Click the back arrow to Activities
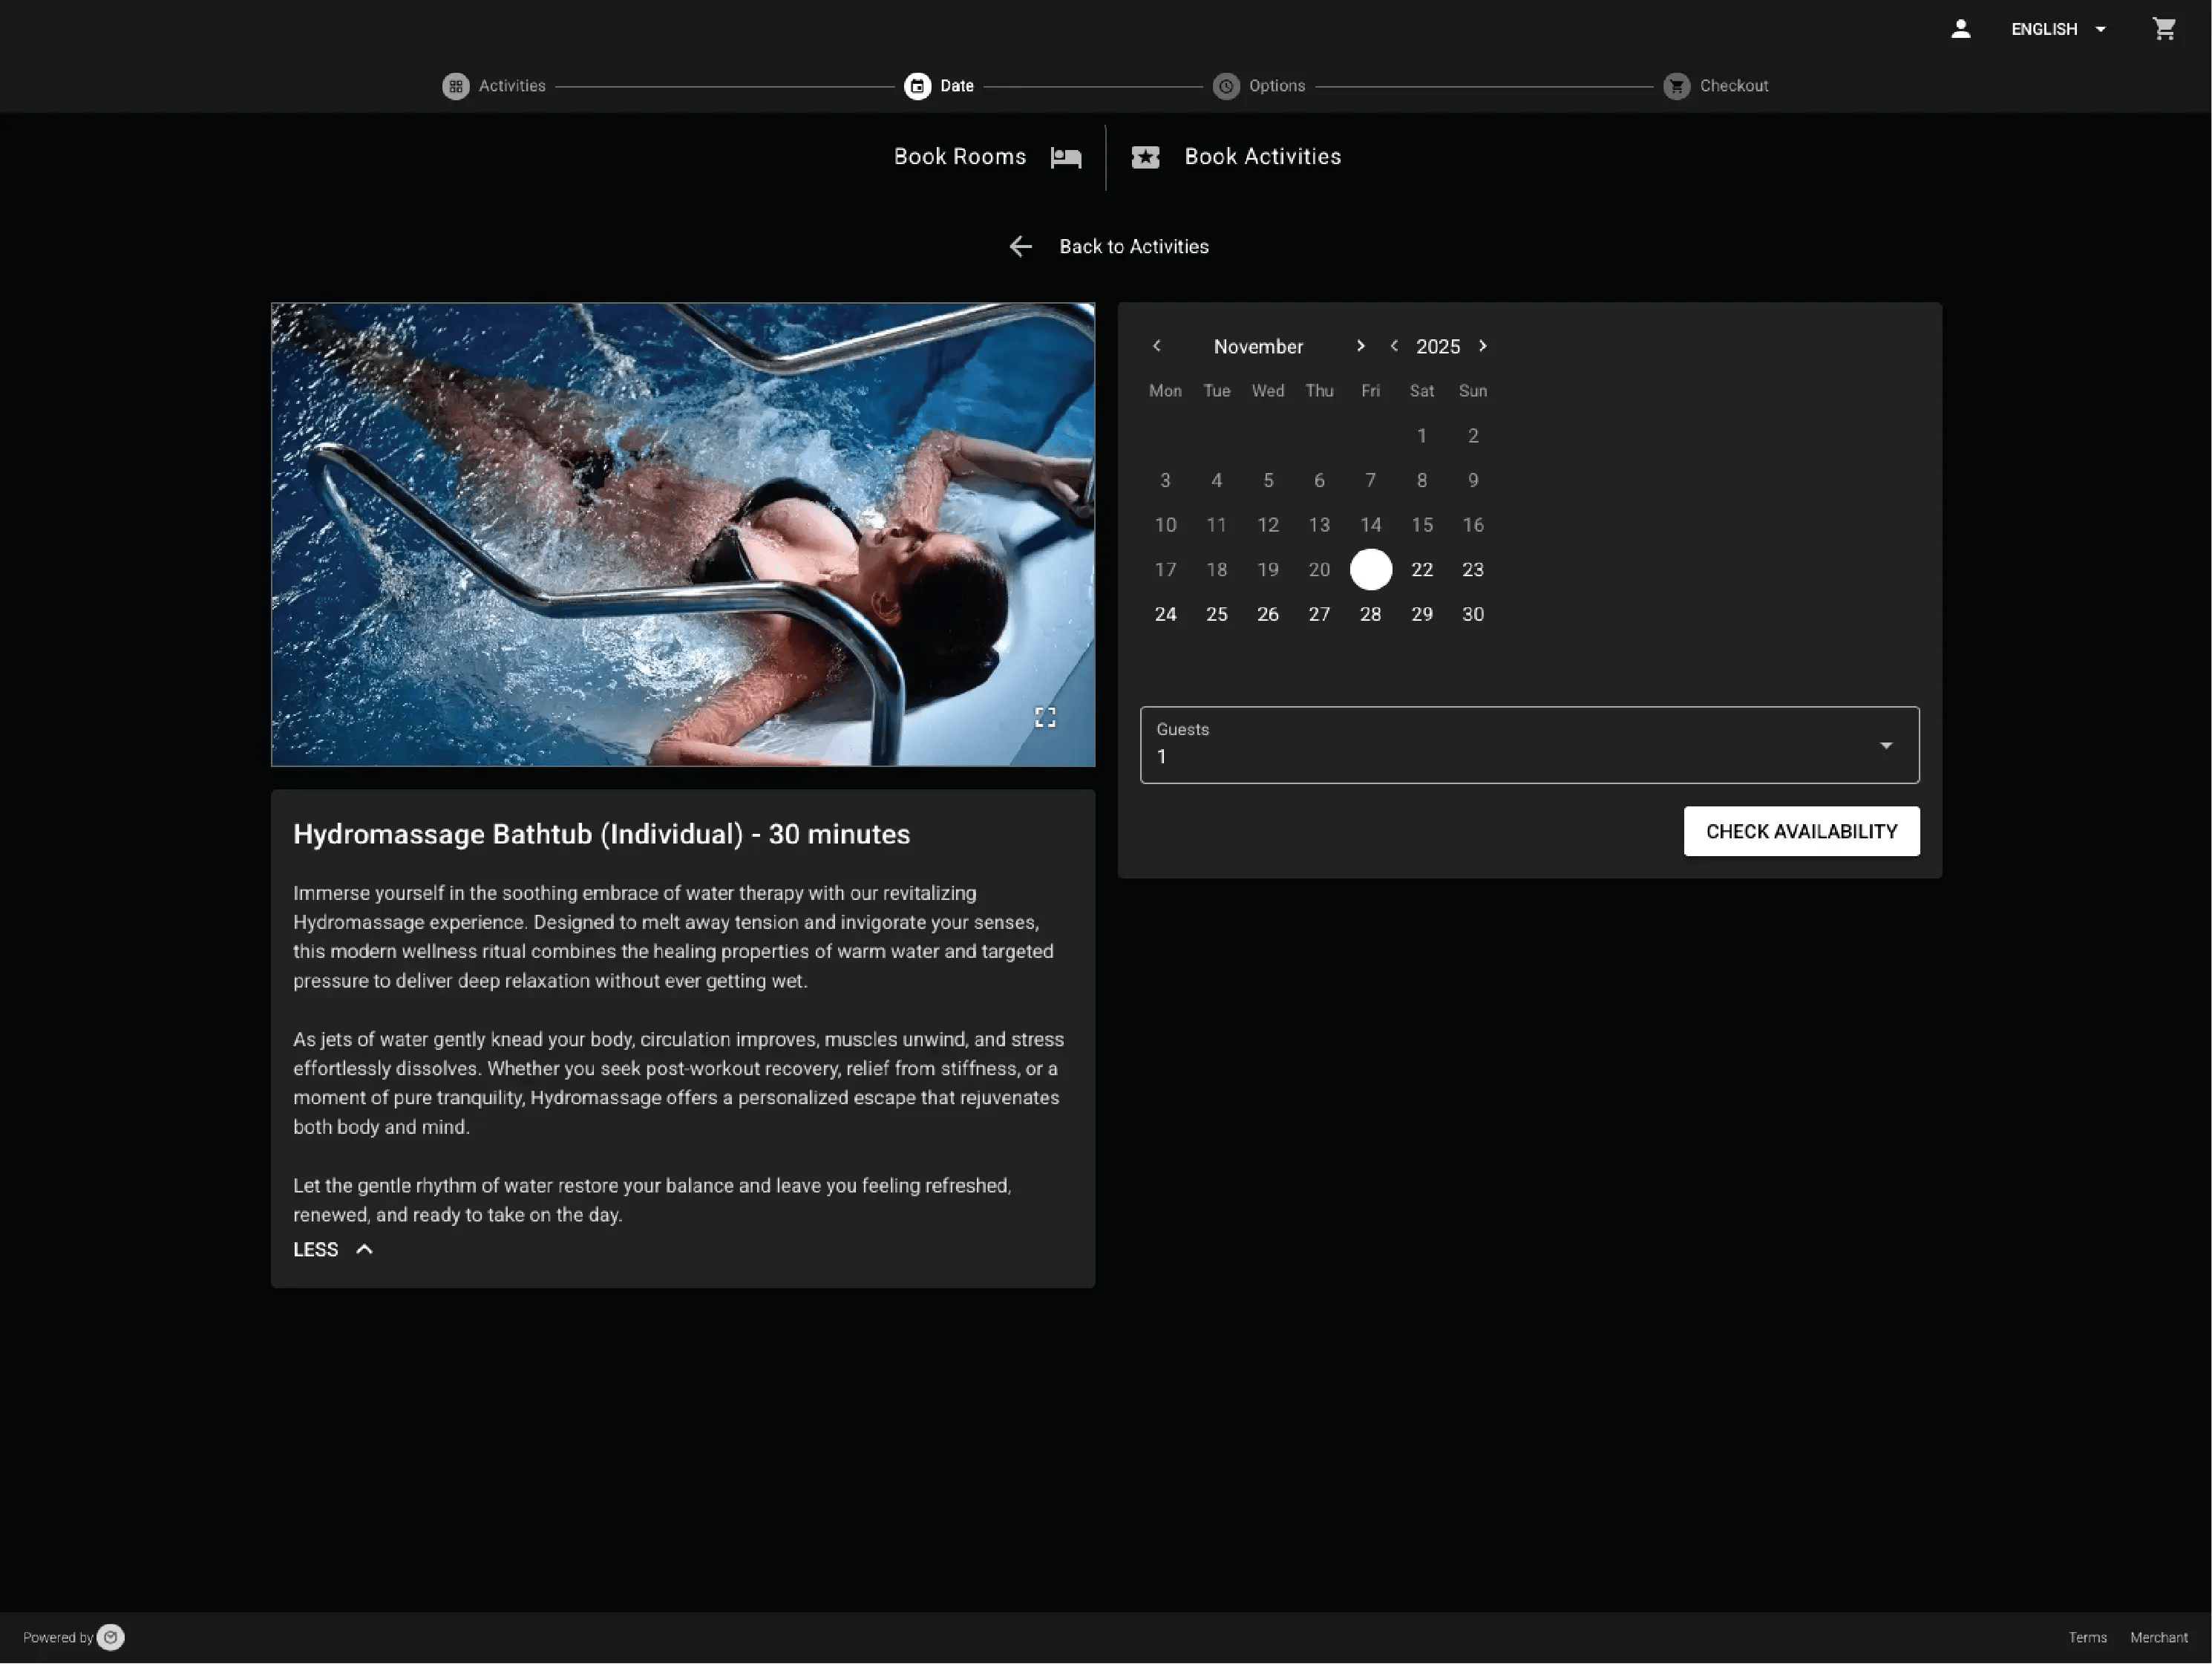This screenshot has width=2212, height=1664. pos(1020,247)
